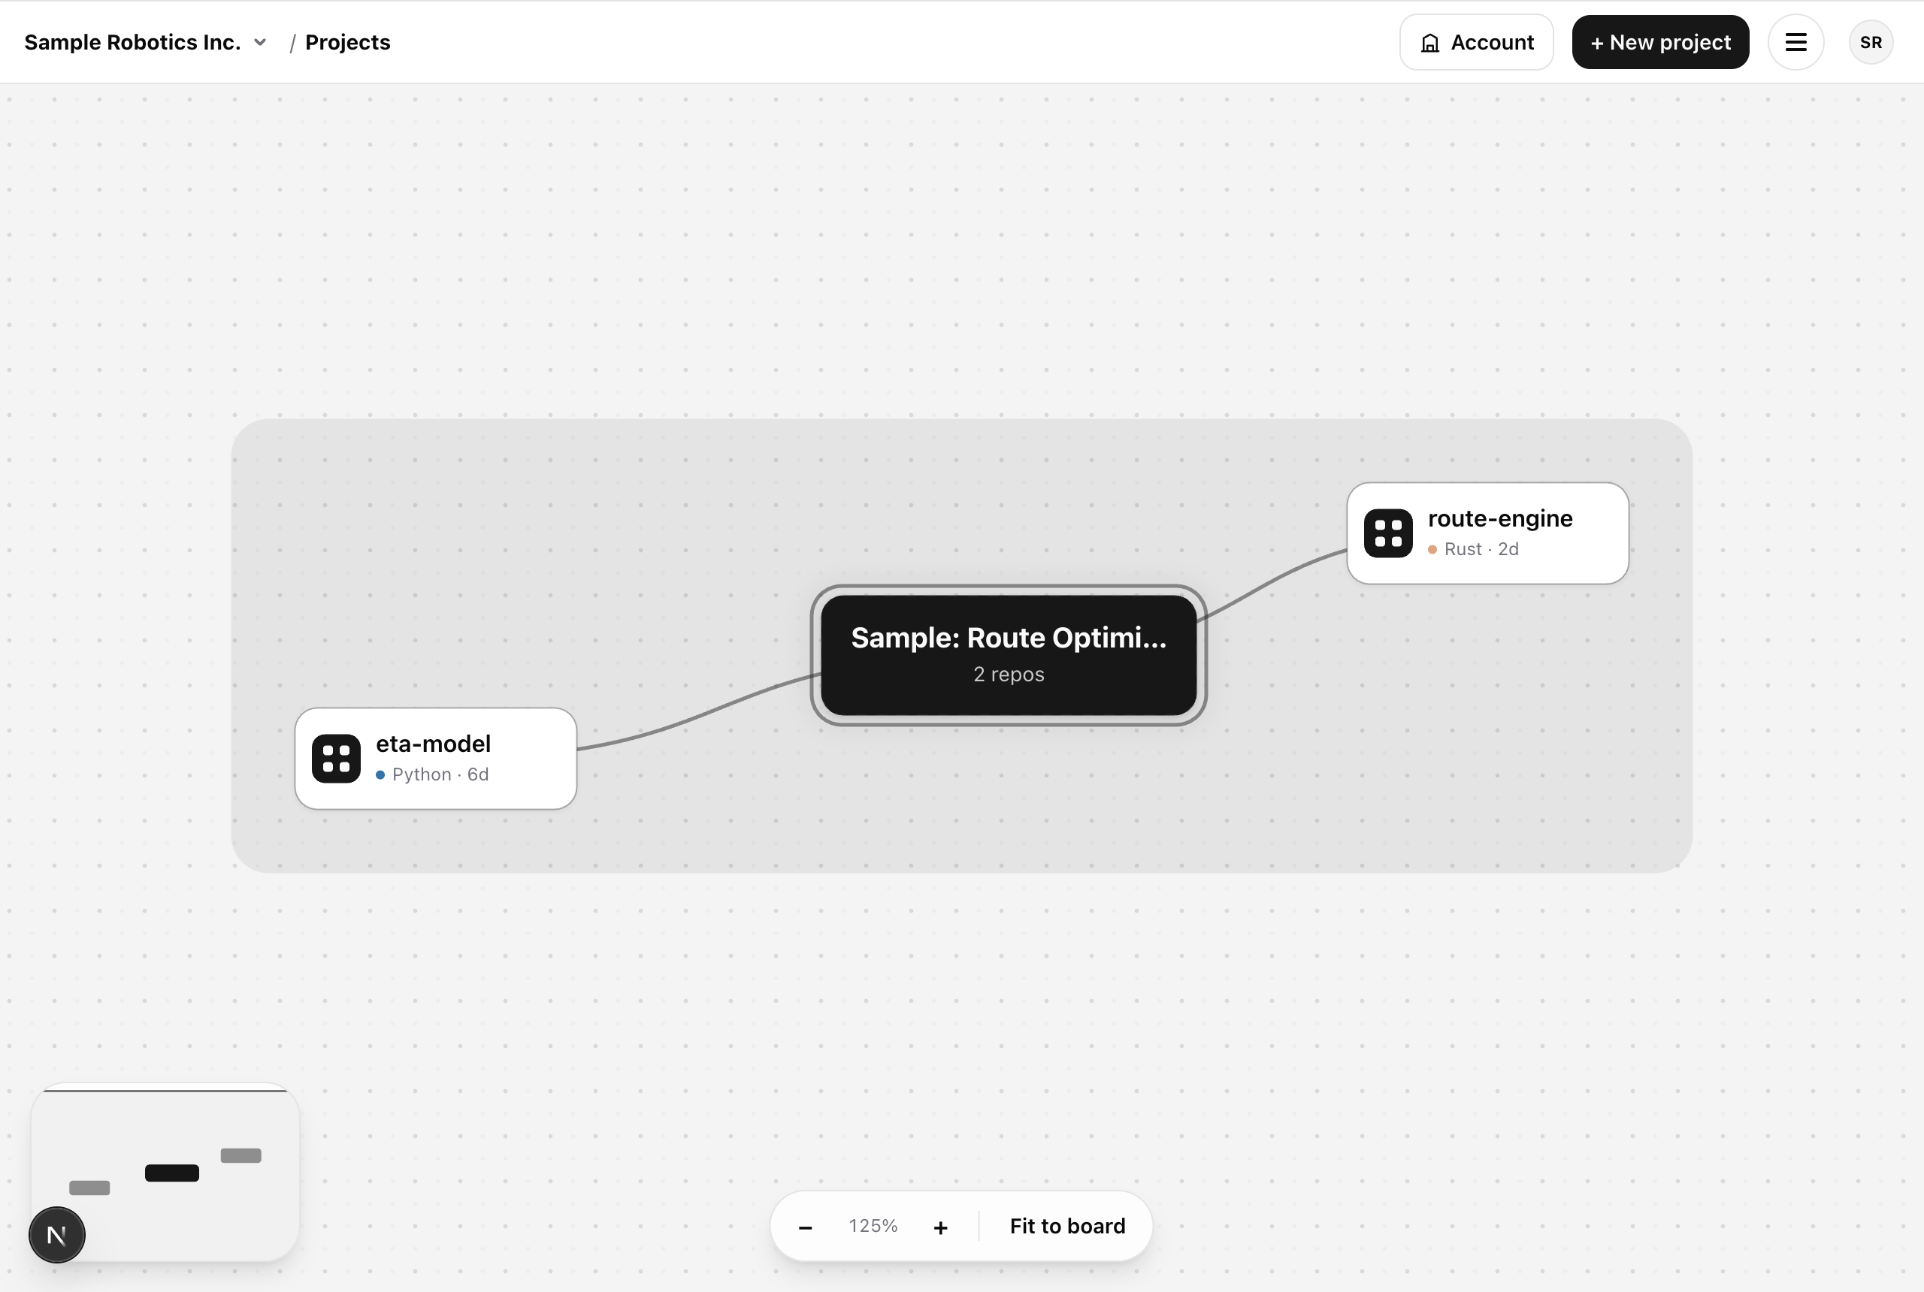This screenshot has width=1924, height=1292.
Task: Click the eta-model repo grid icon
Action: pyautogui.click(x=337, y=758)
